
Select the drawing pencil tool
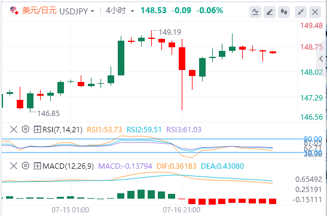click(x=270, y=12)
